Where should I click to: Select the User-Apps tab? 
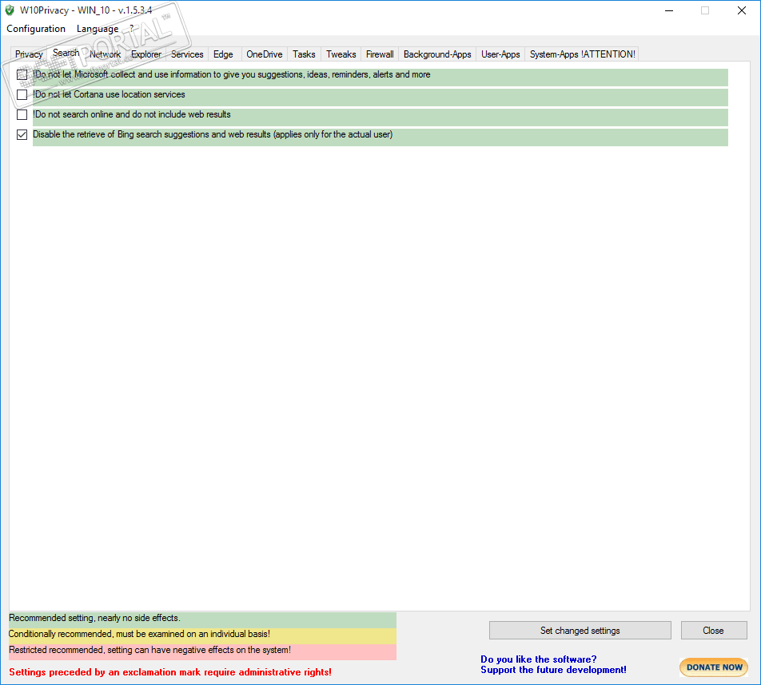500,54
